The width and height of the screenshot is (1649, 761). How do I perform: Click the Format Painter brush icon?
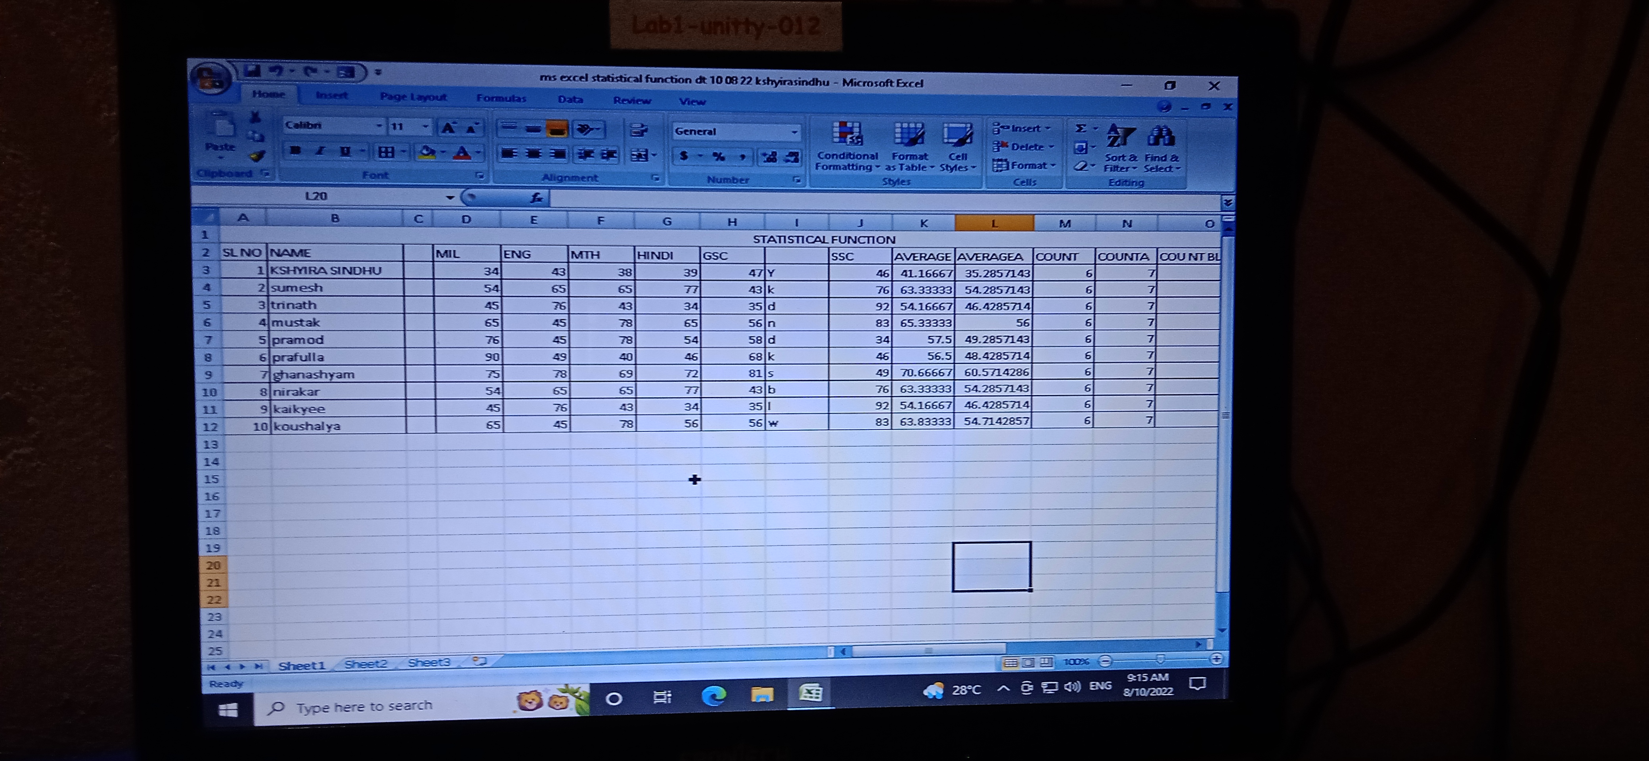coord(257,156)
